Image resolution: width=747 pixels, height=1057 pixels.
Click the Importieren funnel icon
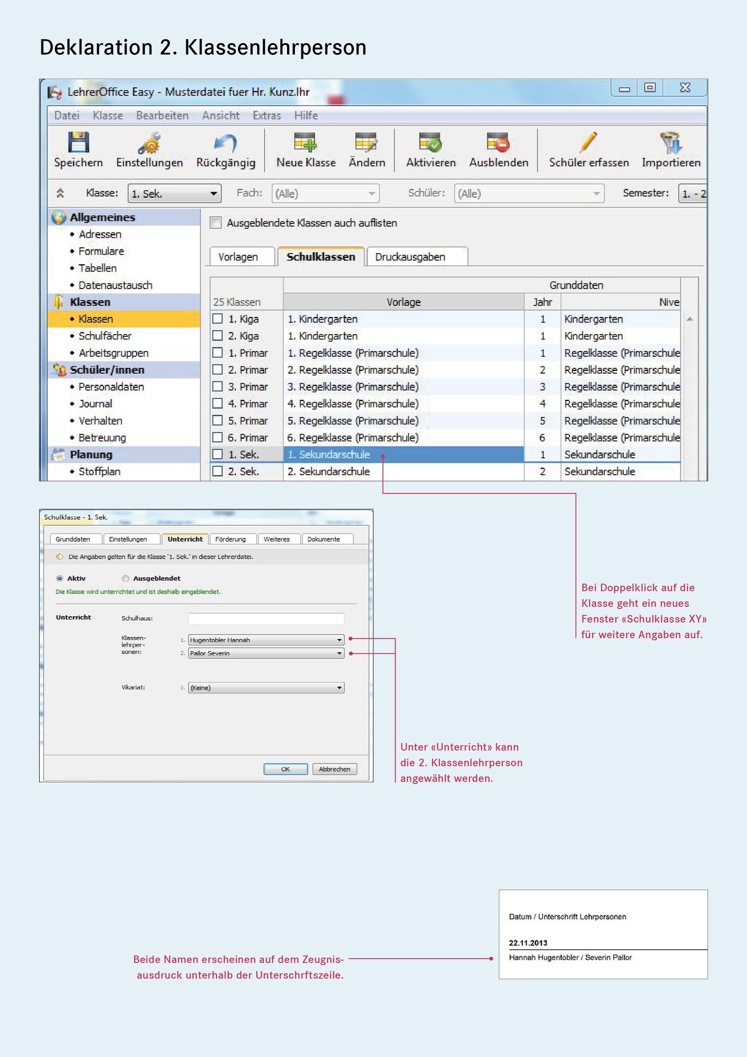coord(671,143)
